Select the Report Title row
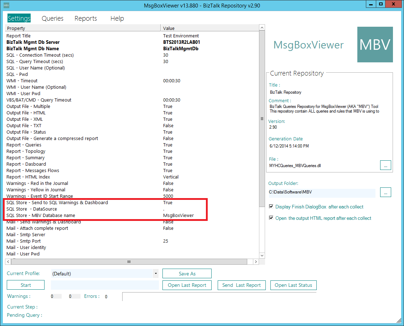 132,36
